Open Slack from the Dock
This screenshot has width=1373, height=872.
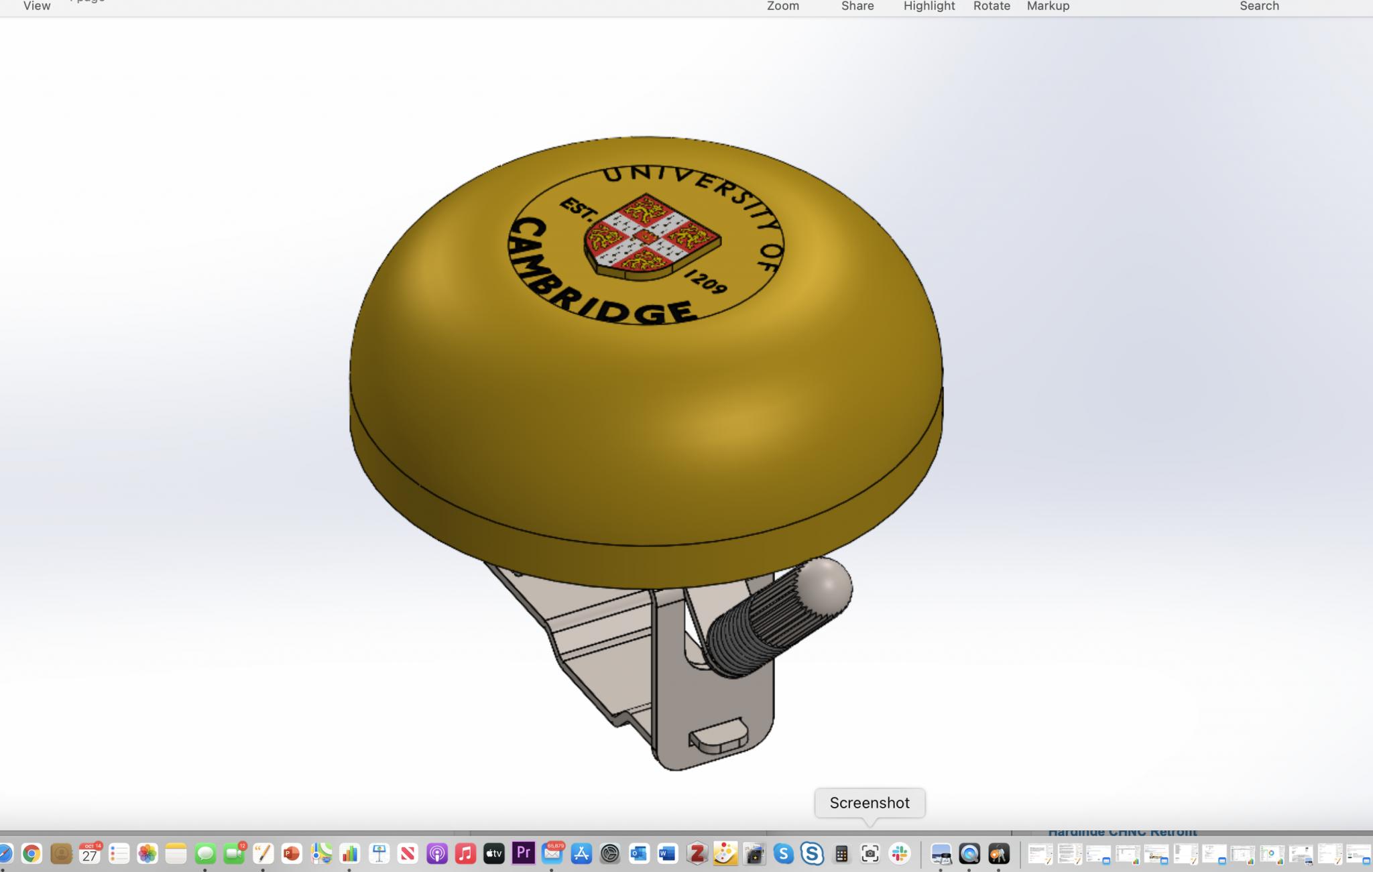pos(900,854)
